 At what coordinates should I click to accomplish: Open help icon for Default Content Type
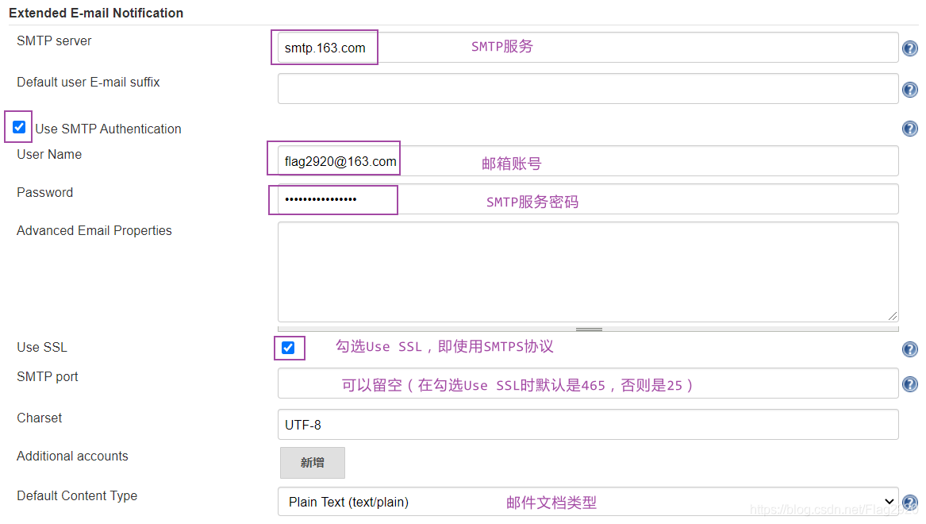click(x=910, y=503)
